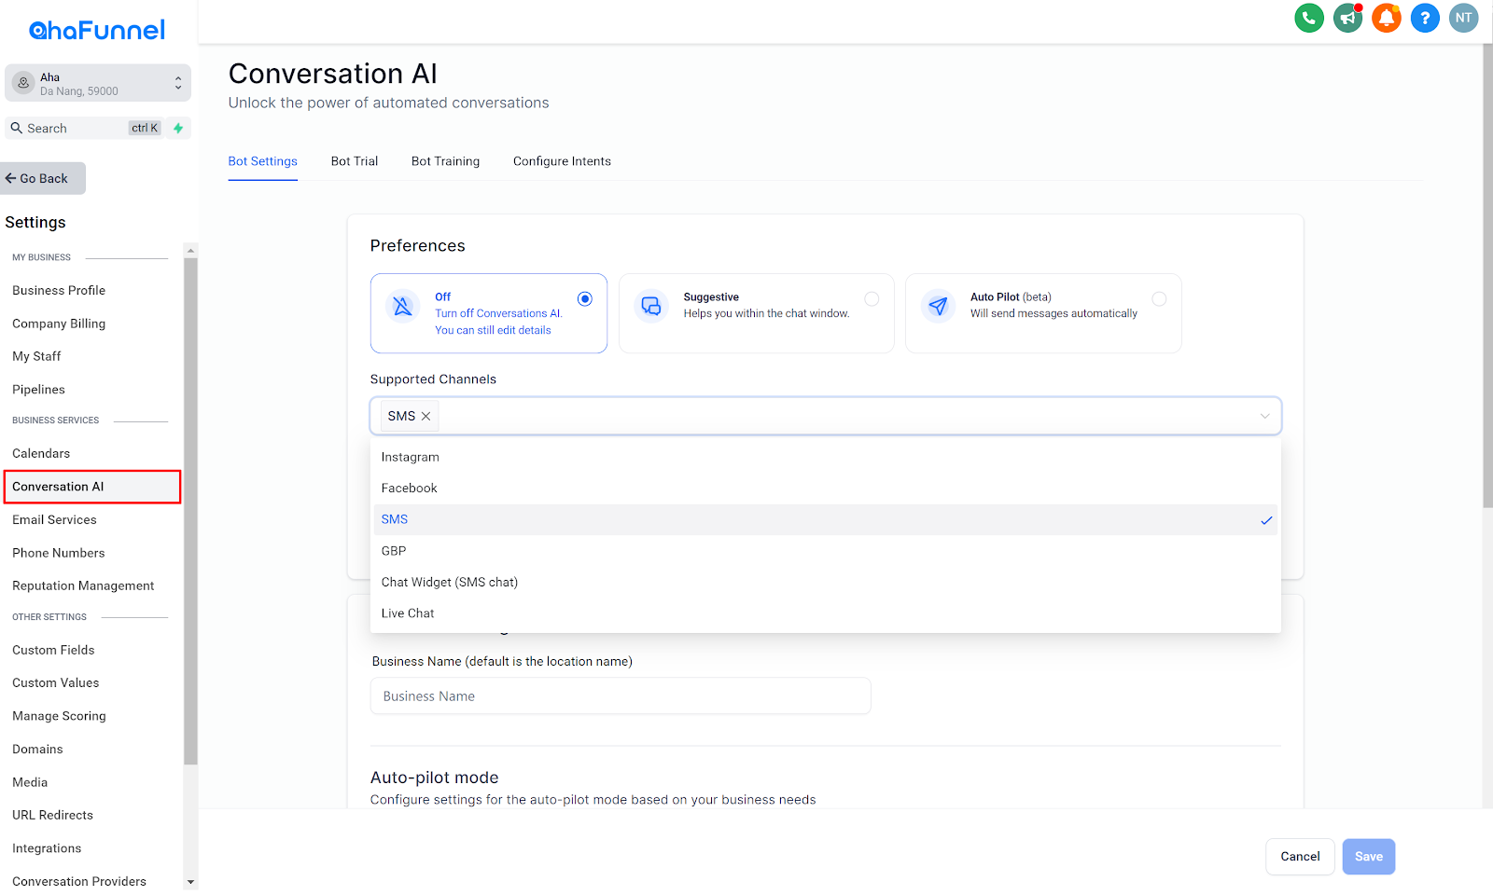This screenshot has width=1493, height=895.
Task: Open Phone Numbers settings
Action: tap(58, 553)
